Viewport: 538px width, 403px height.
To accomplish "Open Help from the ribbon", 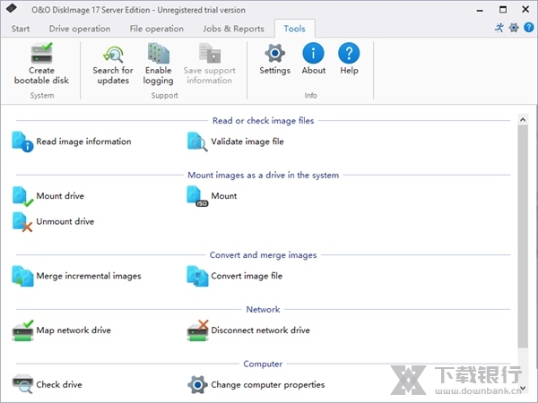I will coord(349,55).
